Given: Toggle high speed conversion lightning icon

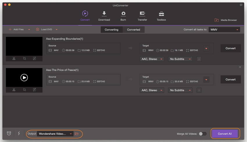Looking at the screenshot, I should pos(19,133).
